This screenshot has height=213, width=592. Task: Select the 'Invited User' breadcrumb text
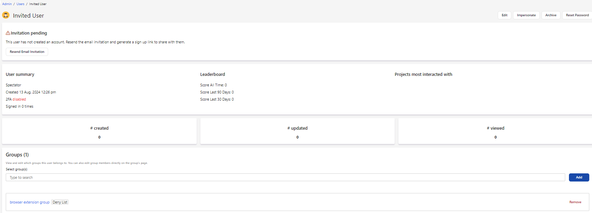click(x=38, y=4)
